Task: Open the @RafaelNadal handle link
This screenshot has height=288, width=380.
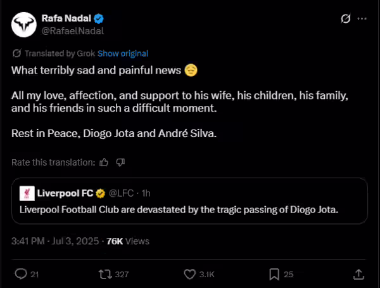Action: pyautogui.click(x=73, y=31)
